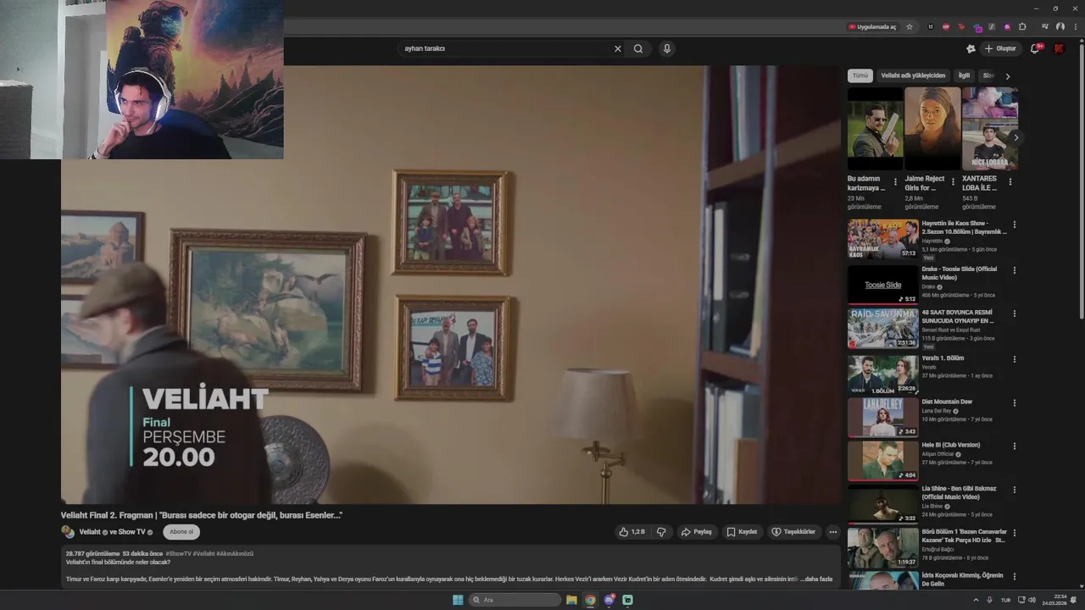Clear the search box text with X
Image resolution: width=1085 pixels, height=610 pixels.
618,49
